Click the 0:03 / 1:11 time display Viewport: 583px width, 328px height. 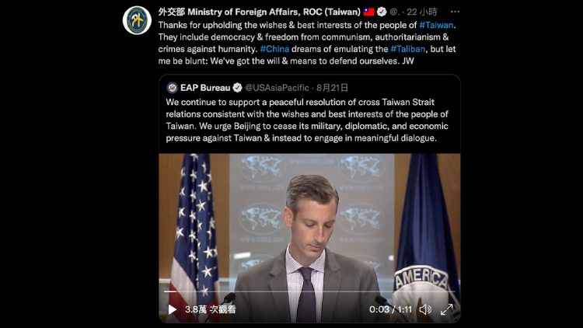390,309
